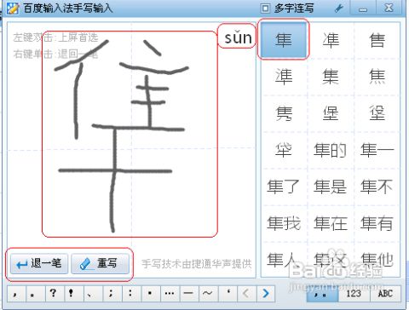Insert the dash — key
Image resolution: width=409 pixels, height=310 pixels.
(189, 293)
